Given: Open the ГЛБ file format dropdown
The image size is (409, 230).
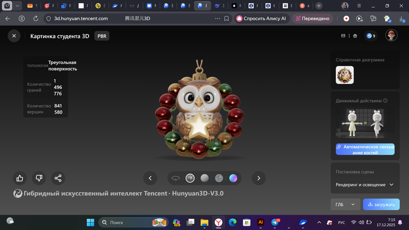Looking at the screenshot, I should tap(345, 205).
